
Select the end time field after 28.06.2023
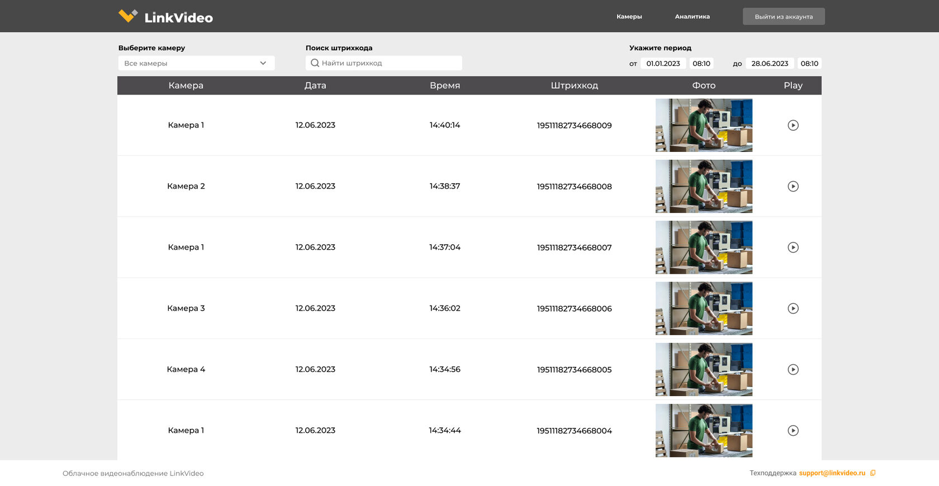809,64
